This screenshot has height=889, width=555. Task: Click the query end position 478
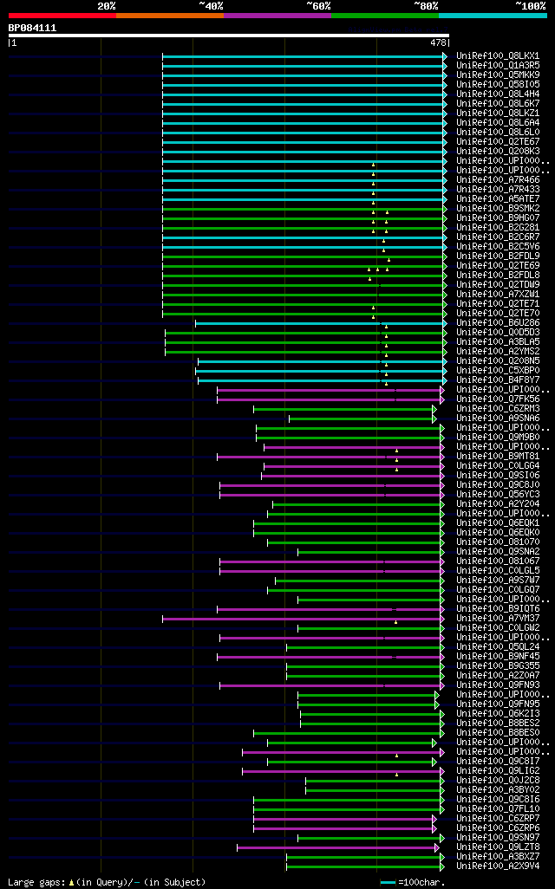pos(438,42)
